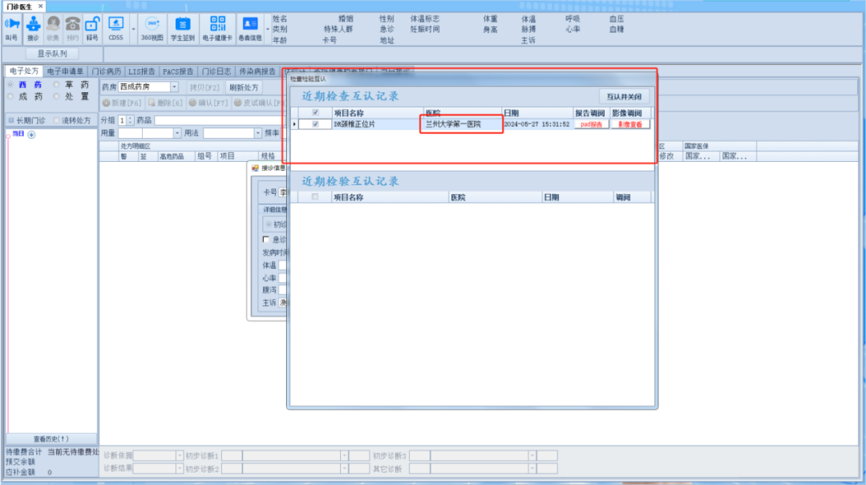This screenshot has width=866, height=485.
Task: Open the 初步诊断3 dropdown arrow
Action: 532,455
